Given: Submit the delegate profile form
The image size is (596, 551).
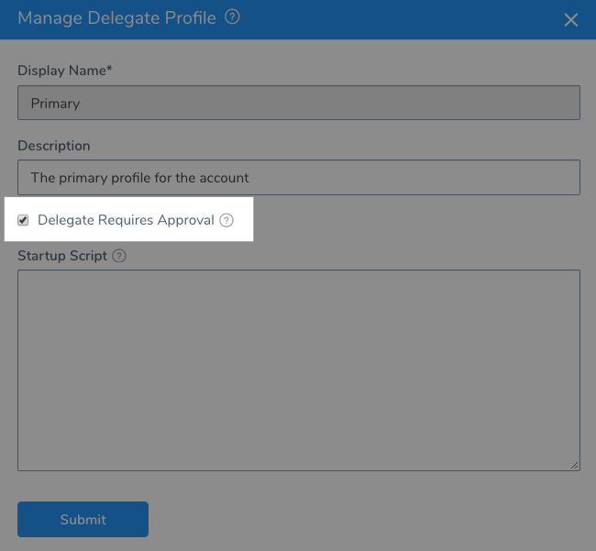Looking at the screenshot, I should 83,519.
